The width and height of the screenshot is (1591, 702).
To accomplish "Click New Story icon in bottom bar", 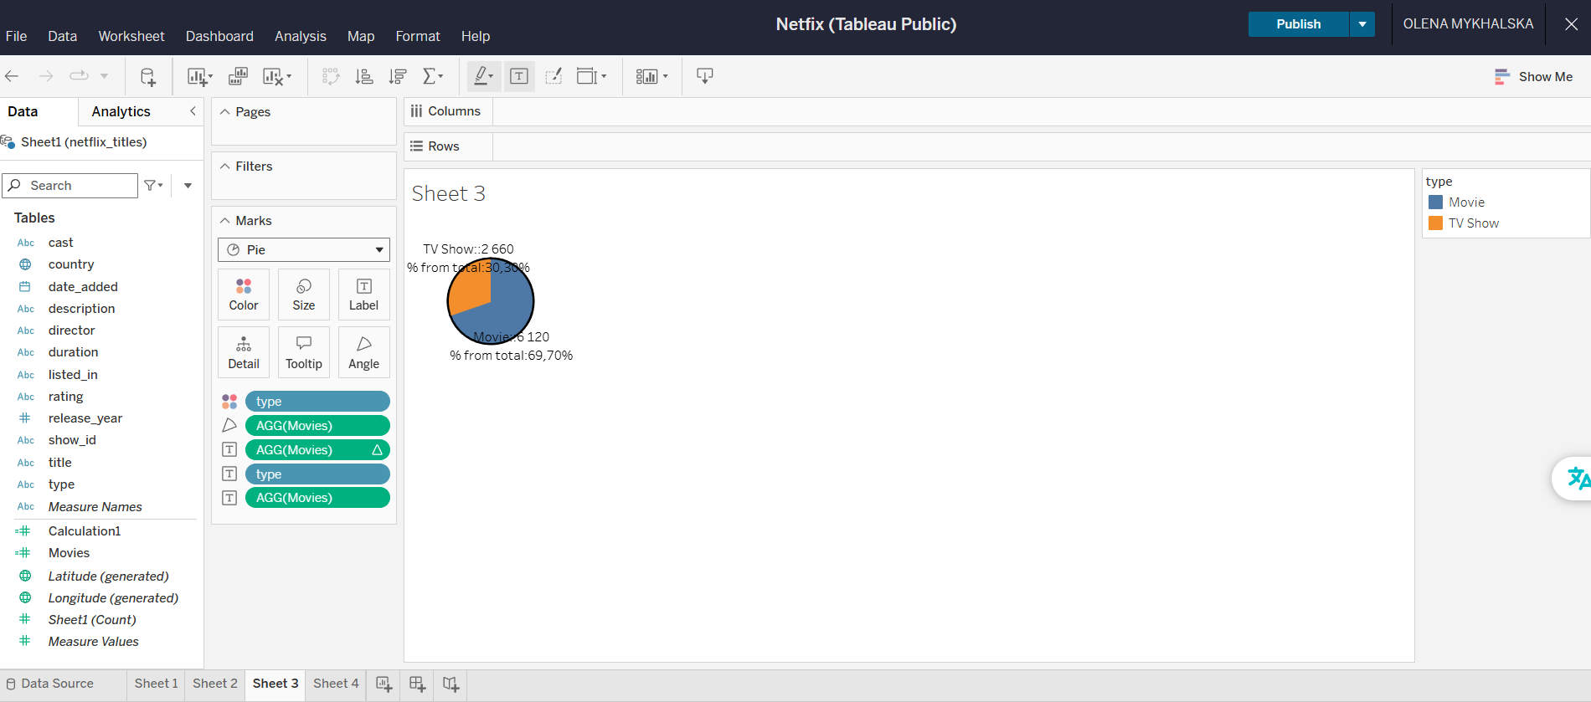I will point(451,684).
